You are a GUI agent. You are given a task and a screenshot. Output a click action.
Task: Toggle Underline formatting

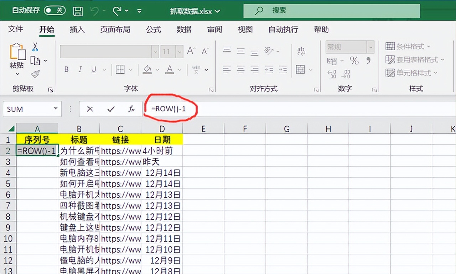pos(94,69)
